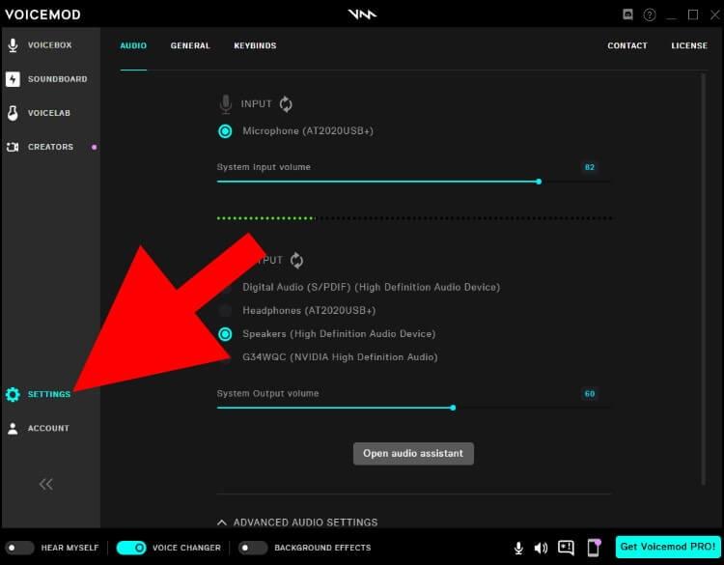Toggle the Background Effects switch
The height and width of the screenshot is (565, 724).
click(x=253, y=548)
